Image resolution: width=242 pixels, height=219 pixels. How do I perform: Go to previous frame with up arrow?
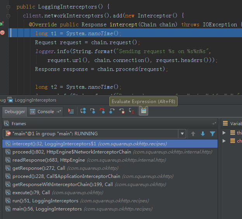[x=193, y=134]
